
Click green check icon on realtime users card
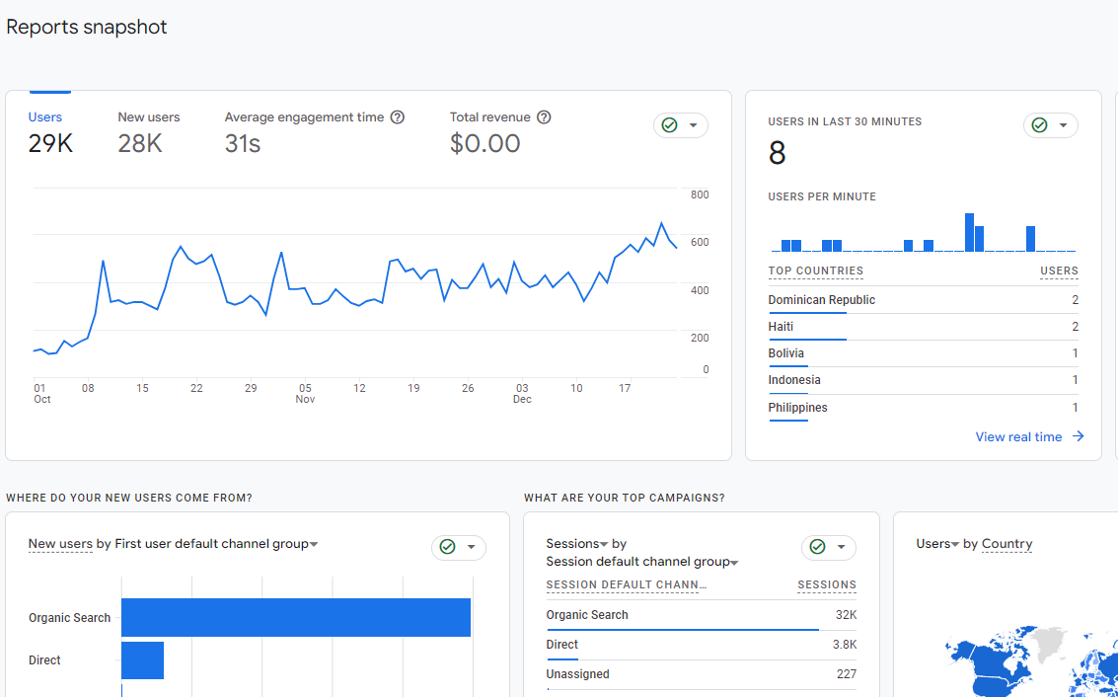(1039, 125)
